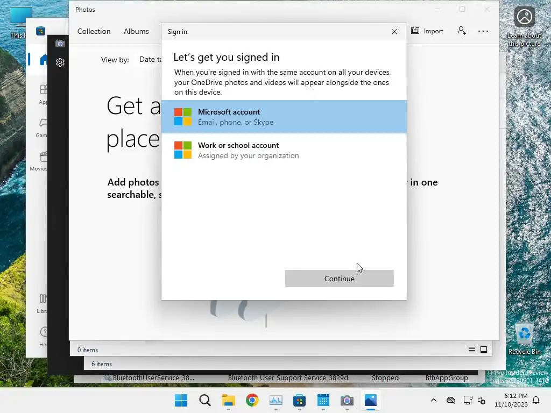Open the Collection tab in Photos

[x=94, y=31]
